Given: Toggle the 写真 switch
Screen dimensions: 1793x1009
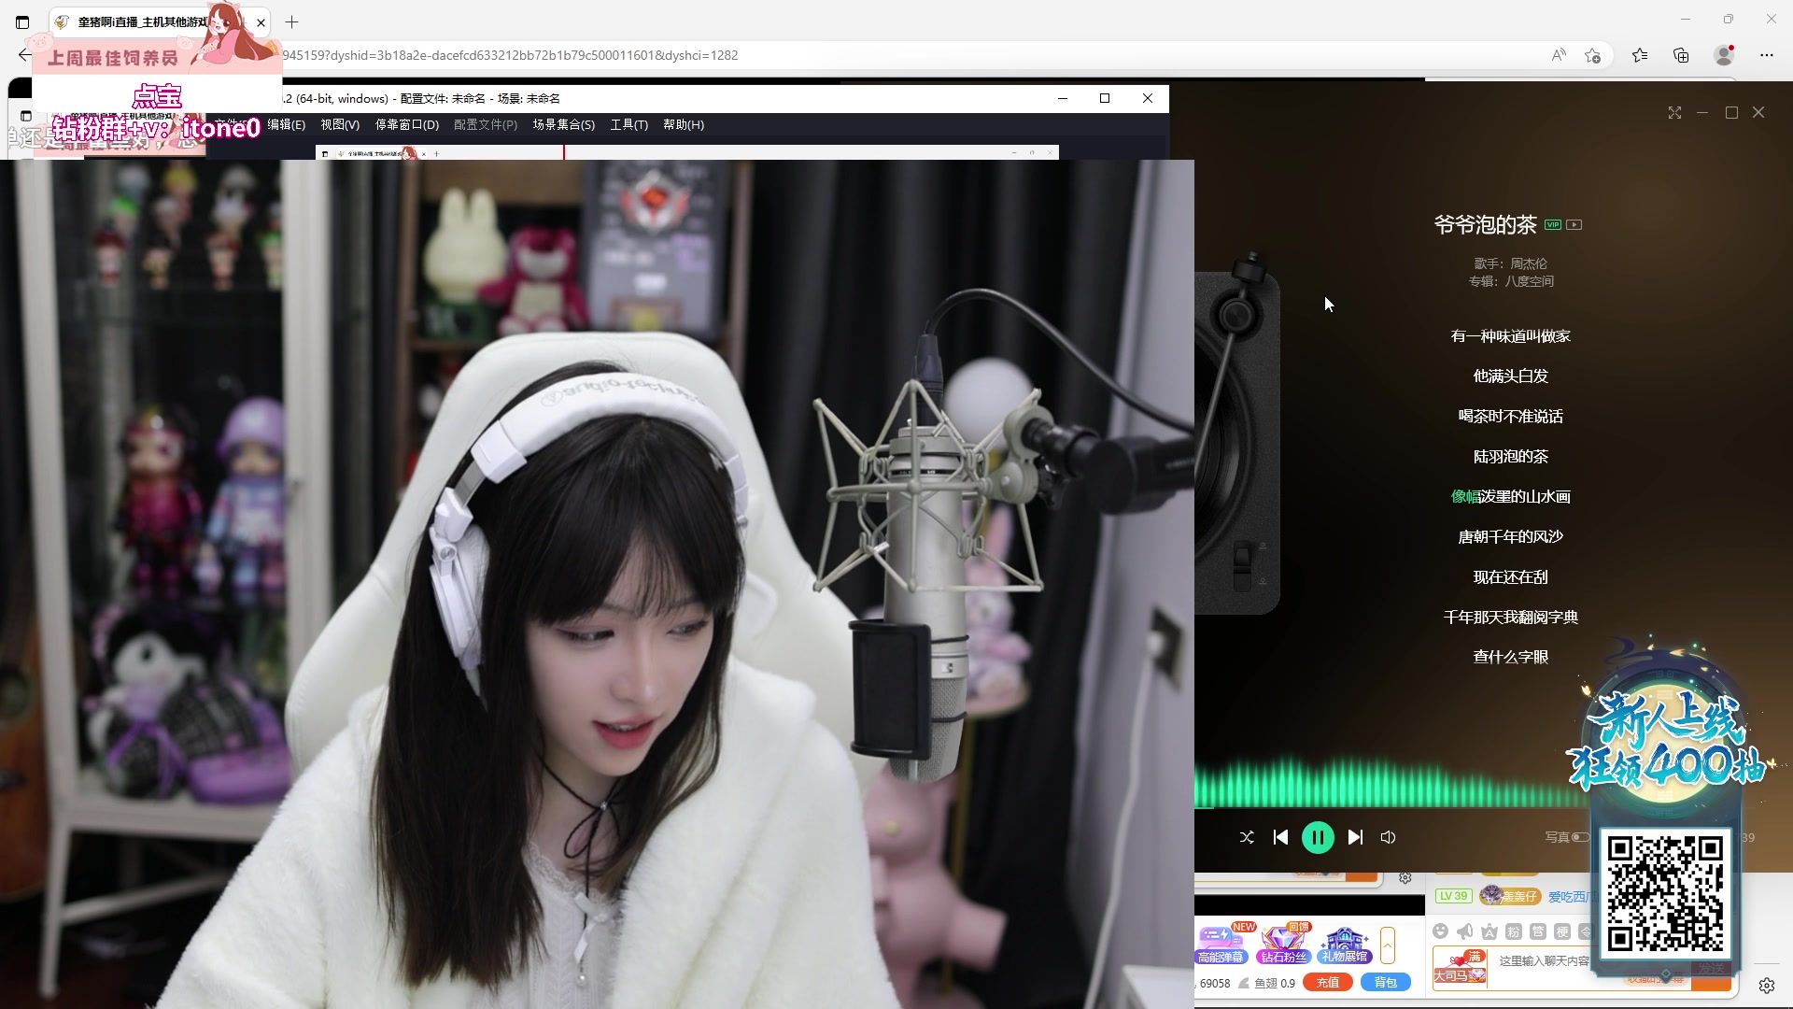Looking at the screenshot, I should (x=1580, y=837).
